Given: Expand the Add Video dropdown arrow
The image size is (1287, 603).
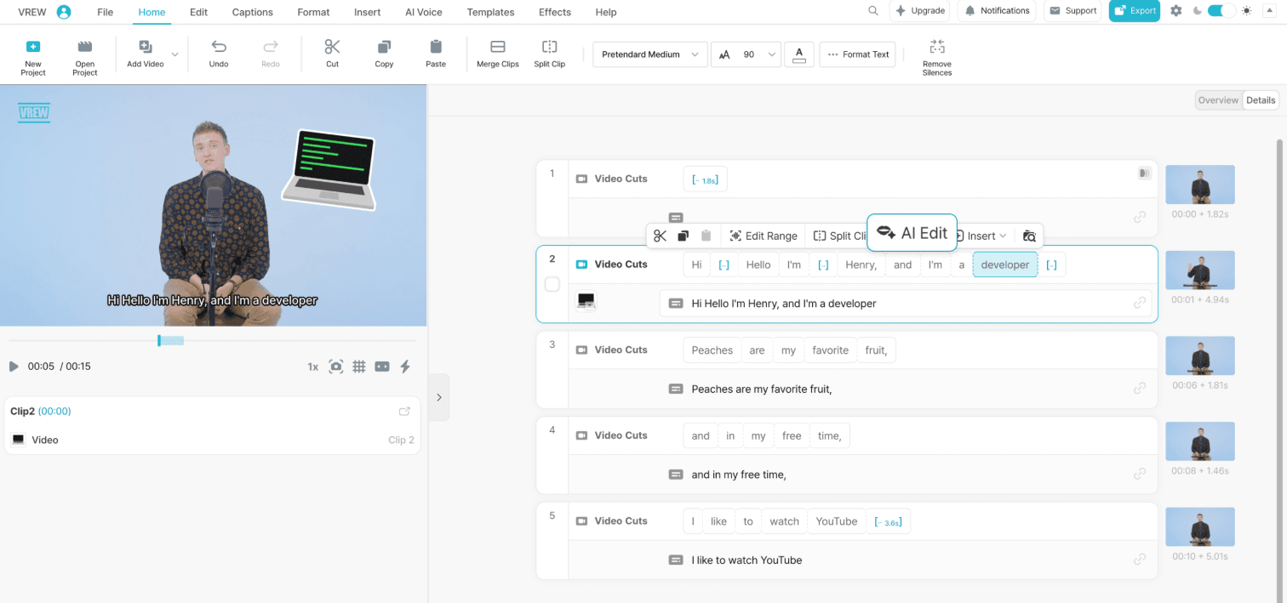Looking at the screenshot, I should [175, 54].
